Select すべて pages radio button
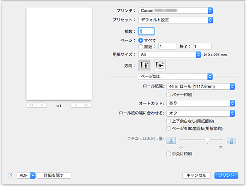246x186 pixels. 141,40
